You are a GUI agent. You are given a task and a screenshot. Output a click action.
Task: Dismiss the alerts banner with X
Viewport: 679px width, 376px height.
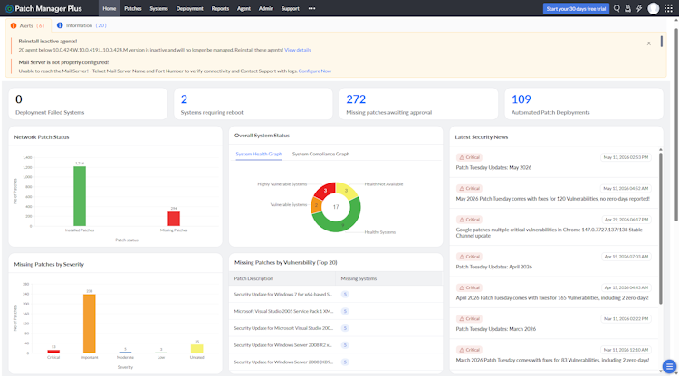pyautogui.click(x=649, y=43)
